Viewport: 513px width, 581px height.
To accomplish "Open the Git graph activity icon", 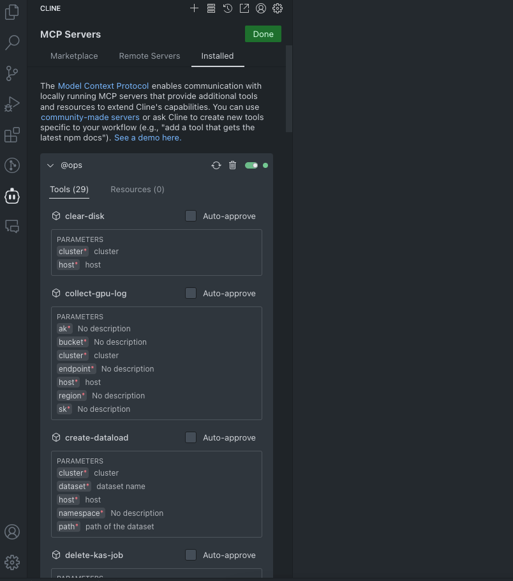I will [x=12, y=165].
